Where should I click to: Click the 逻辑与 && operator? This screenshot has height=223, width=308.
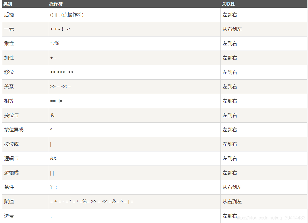pos(53,158)
